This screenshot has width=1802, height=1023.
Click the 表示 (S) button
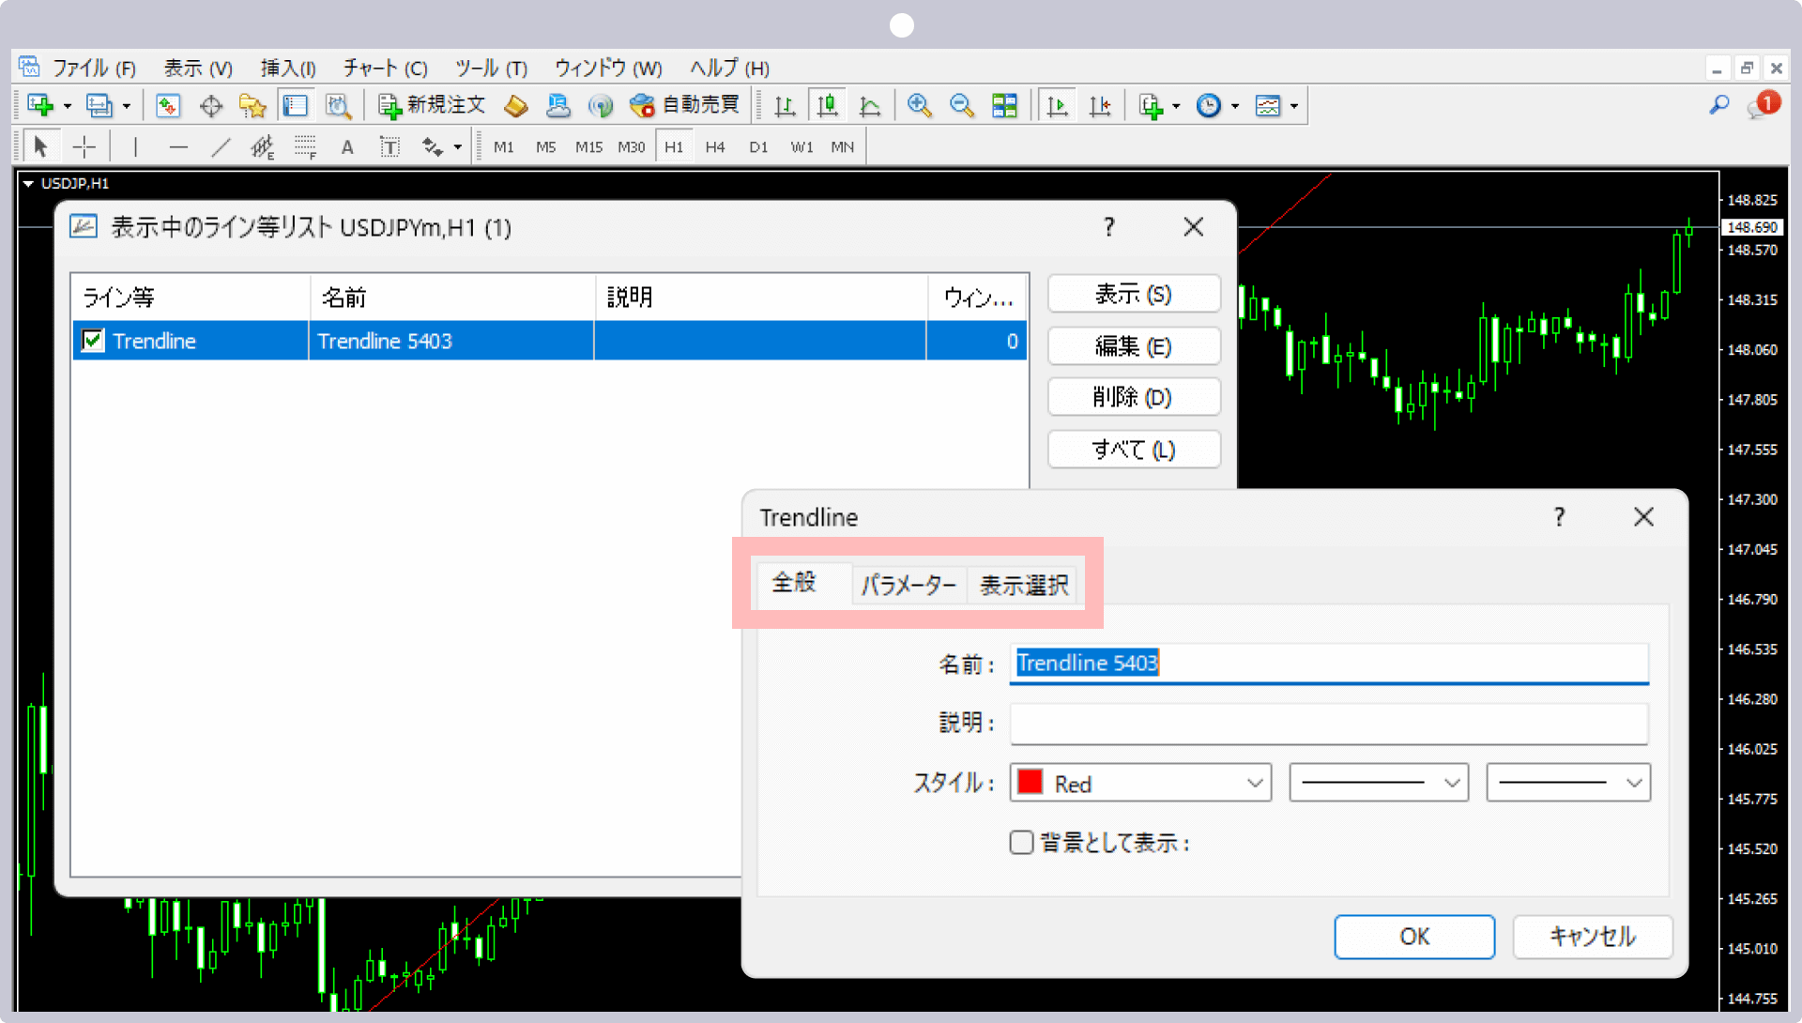[1134, 295]
